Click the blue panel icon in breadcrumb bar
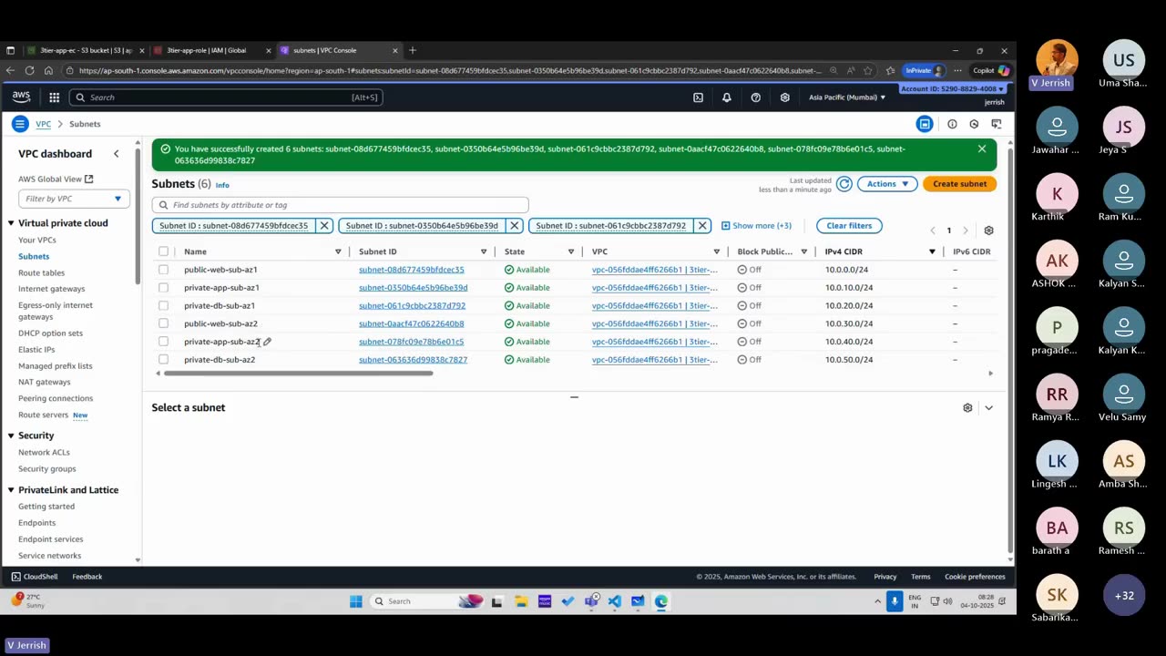The height and width of the screenshot is (656, 1166). point(925,124)
